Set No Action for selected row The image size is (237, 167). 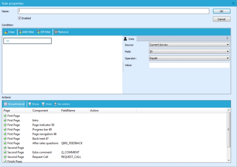pos(62,104)
